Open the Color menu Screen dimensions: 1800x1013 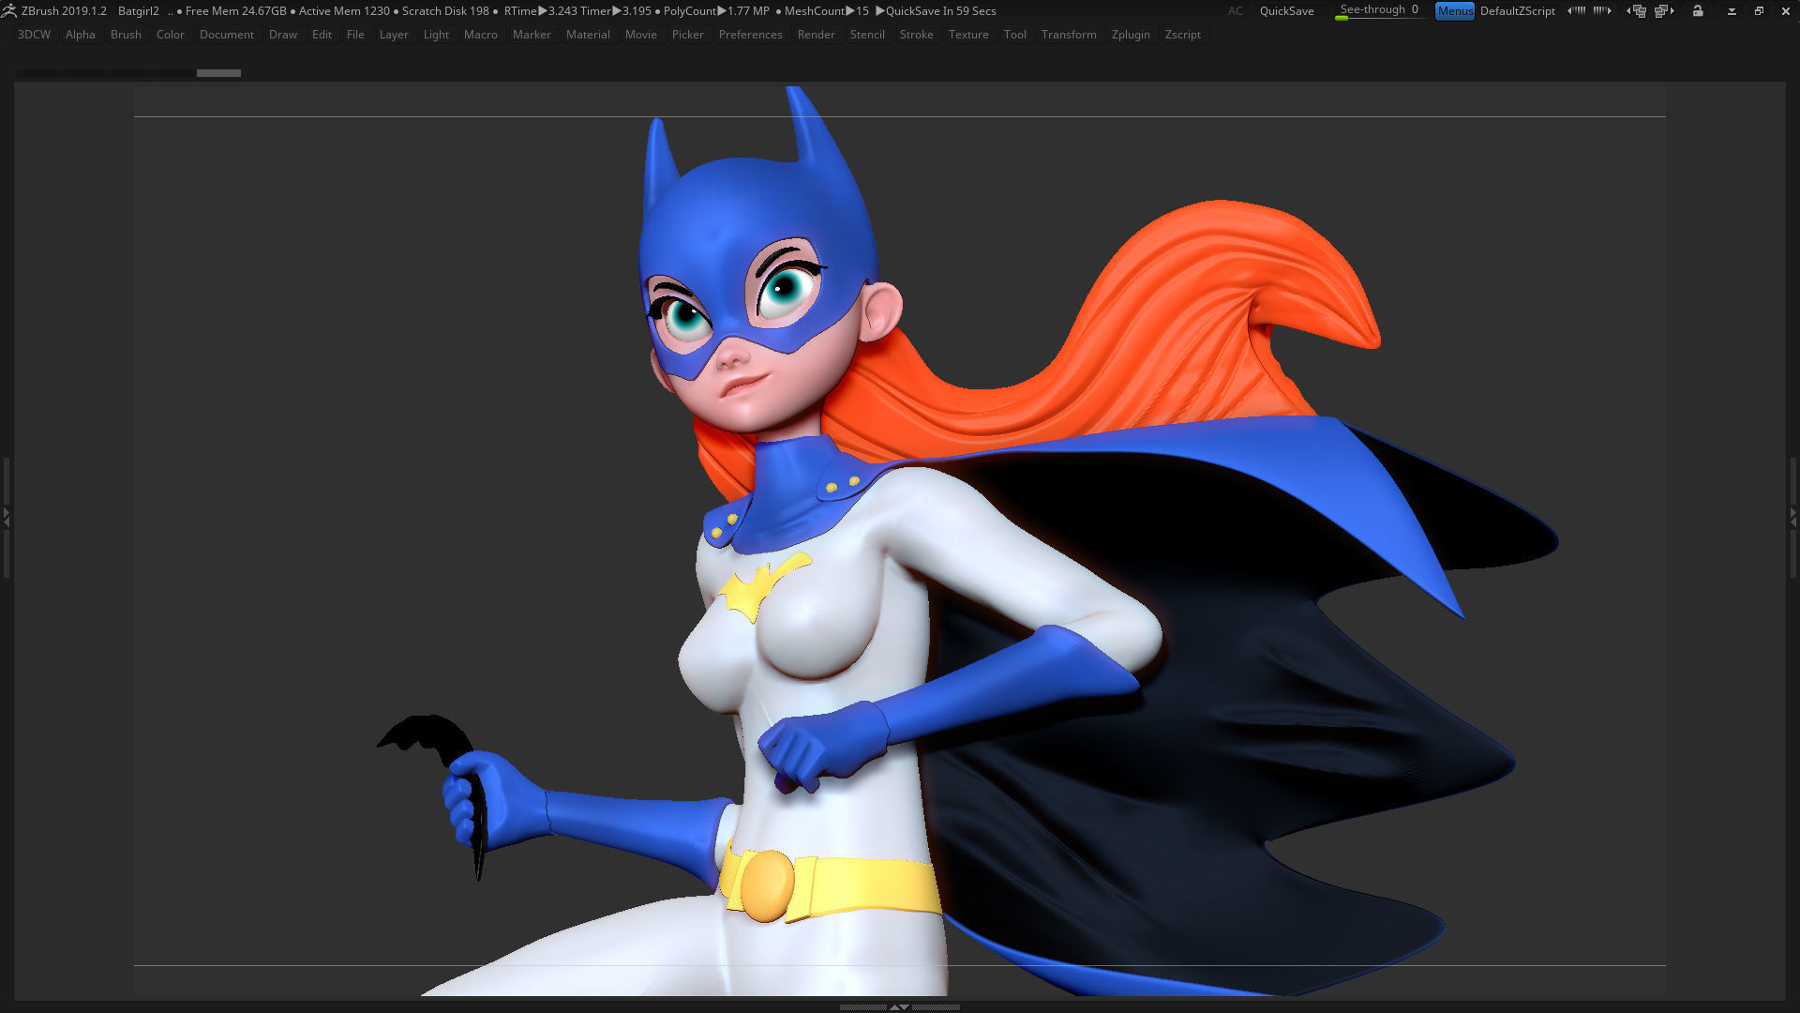(x=171, y=35)
